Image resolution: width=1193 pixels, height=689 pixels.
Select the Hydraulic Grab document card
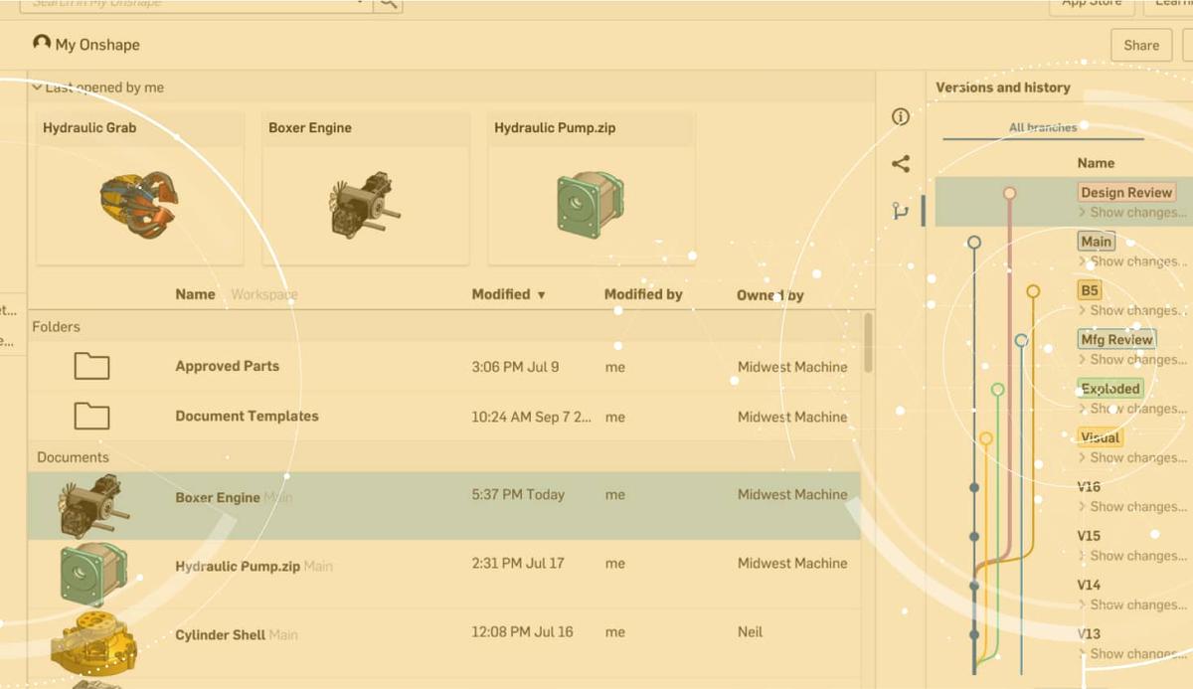(x=139, y=189)
